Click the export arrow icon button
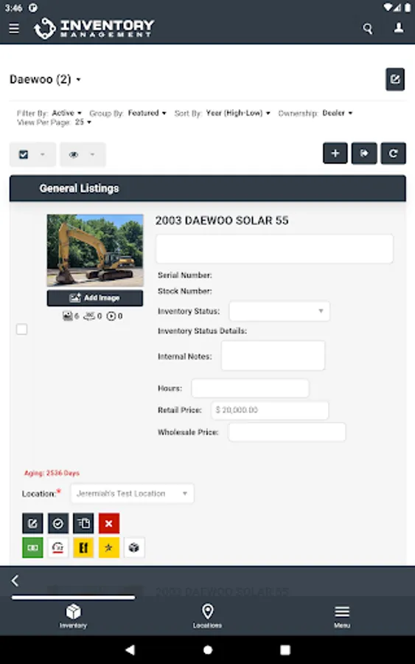415x664 pixels. click(364, 153)
